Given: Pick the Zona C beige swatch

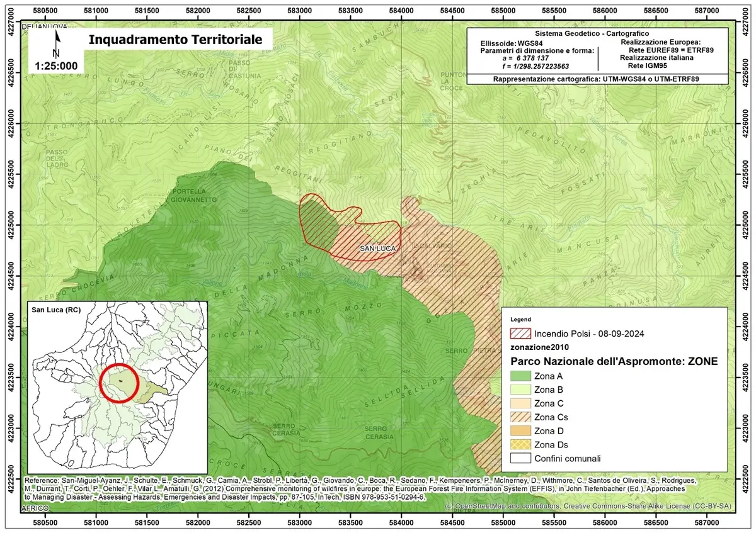Looking at the screenshot, I should pos(520,403).
